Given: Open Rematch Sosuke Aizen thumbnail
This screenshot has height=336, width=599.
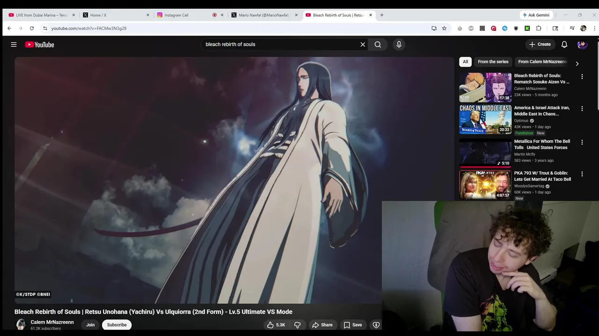Looking at the screenshot, I should 485,87.
